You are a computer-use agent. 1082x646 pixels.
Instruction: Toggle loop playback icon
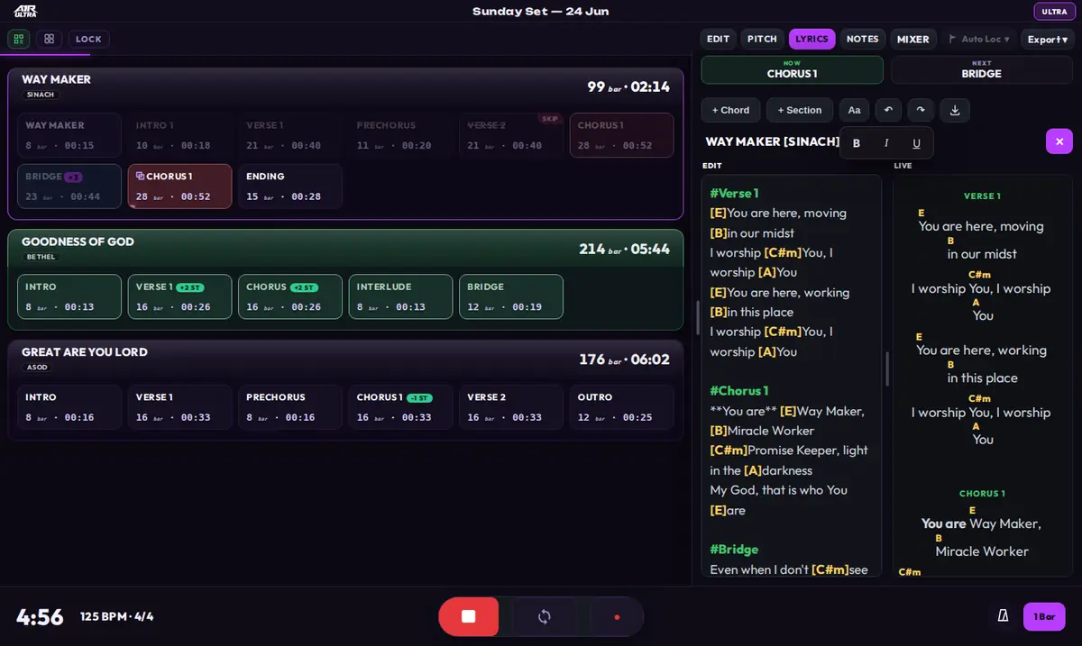pos(544,616)
